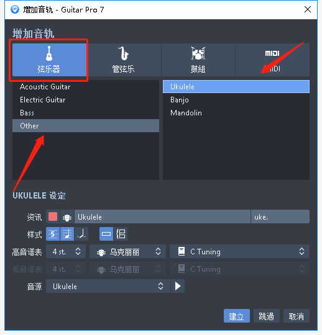Open the C Tuning dropdown
The image size is (322, 335).
[x=239, y=251]
